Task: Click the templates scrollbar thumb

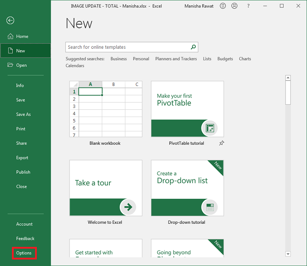Action: pyautogui.click(x=288, y=93)
